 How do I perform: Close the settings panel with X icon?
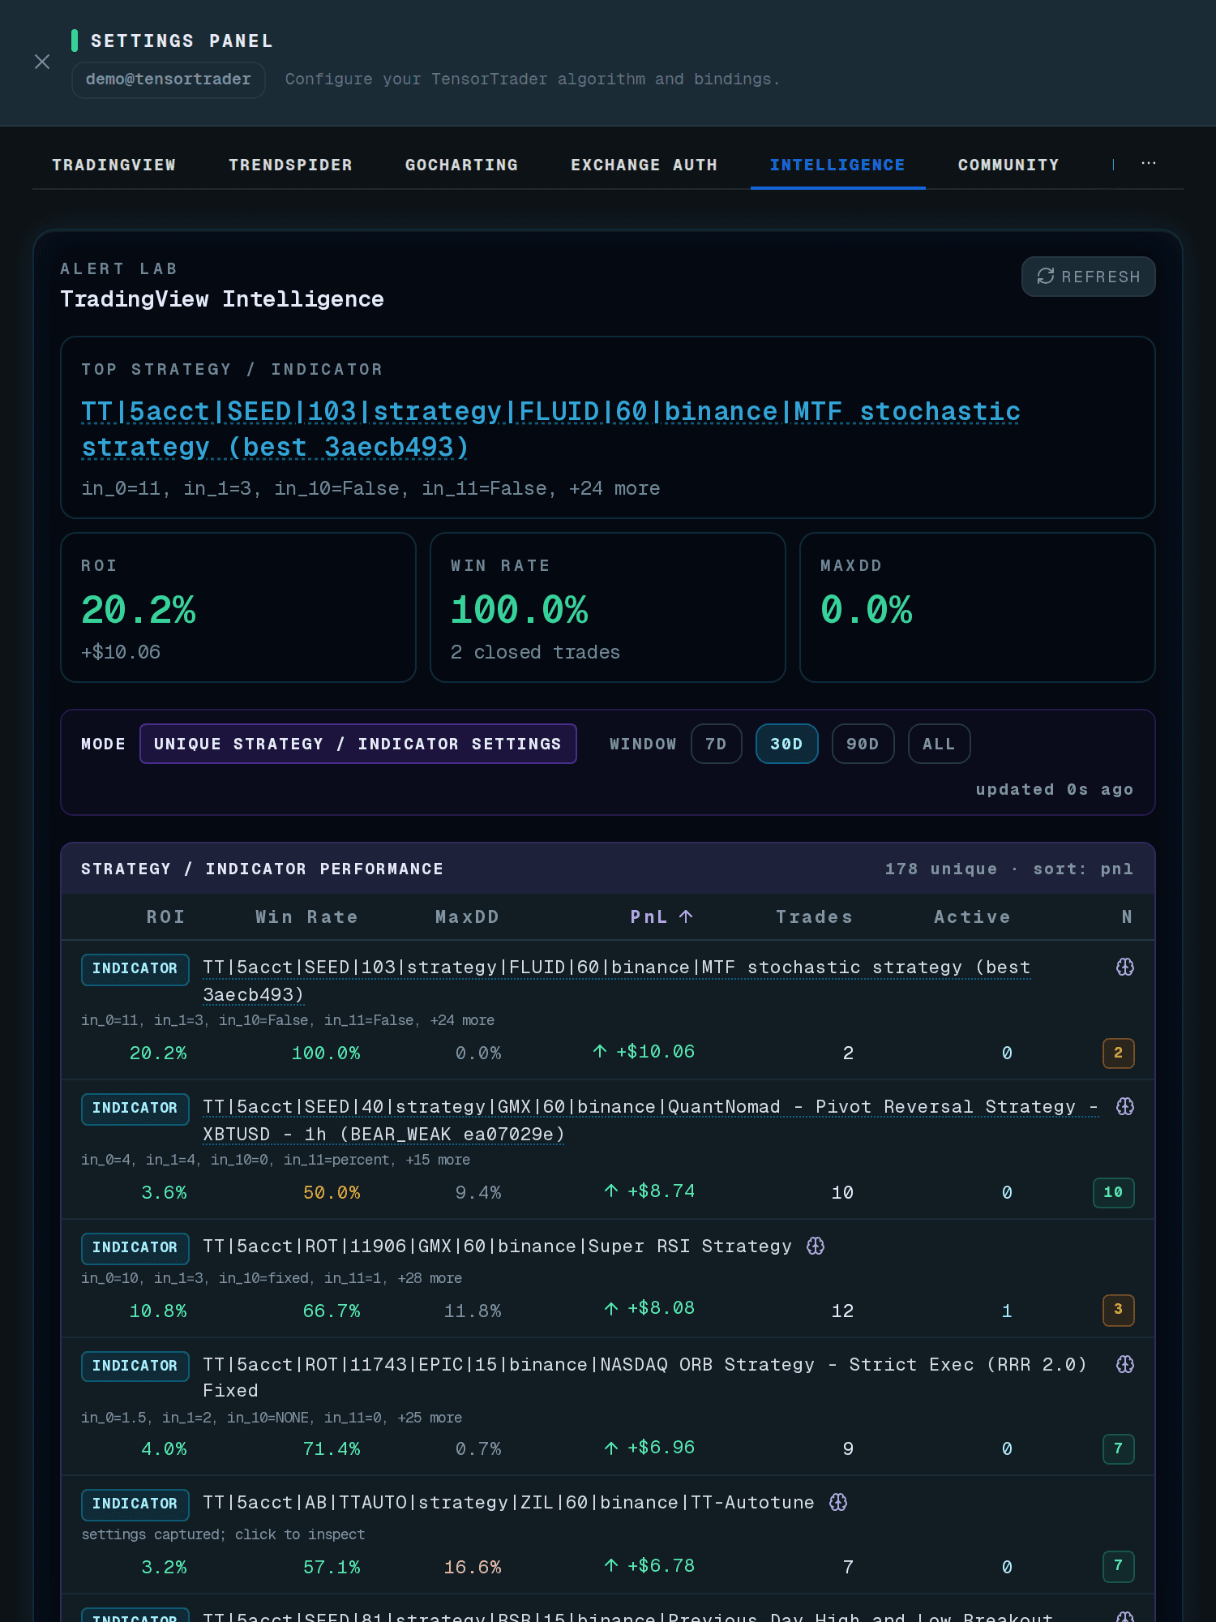42,62
